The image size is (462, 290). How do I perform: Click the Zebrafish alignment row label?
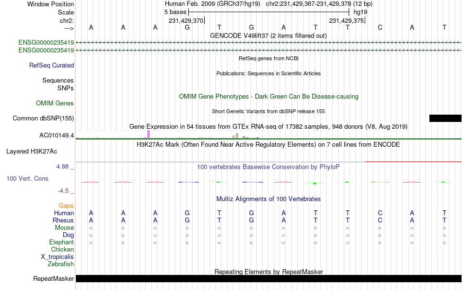coord(61,264)
